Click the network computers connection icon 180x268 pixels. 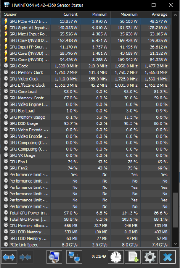[x=74, y=257]
